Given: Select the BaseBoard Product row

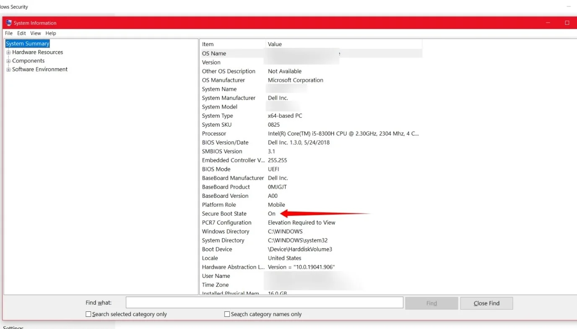Looking at the screenshot, I should point(311,187).
